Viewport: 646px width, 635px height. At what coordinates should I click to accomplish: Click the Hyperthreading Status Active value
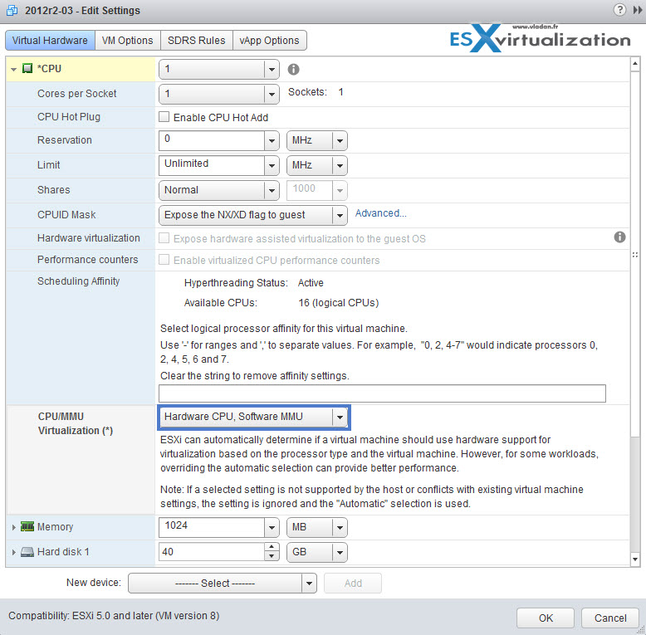click(x=311, y=283)
